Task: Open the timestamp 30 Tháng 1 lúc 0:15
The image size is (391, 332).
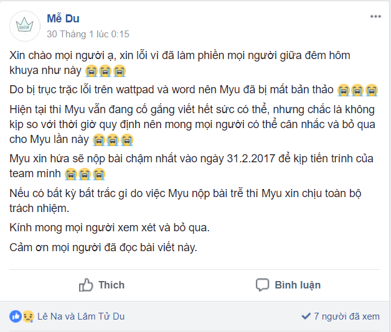Action: [88, 34]
